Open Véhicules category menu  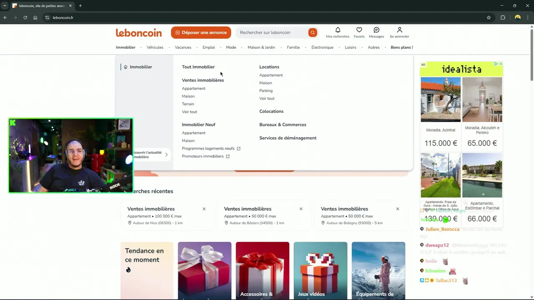(155, 47)
